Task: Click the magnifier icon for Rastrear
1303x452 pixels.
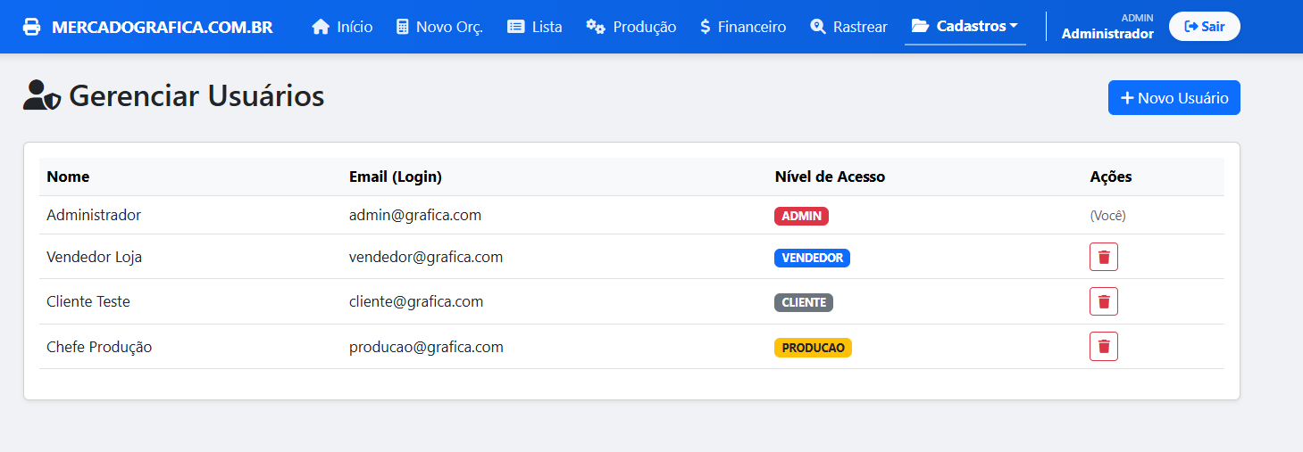Action: point(818,27)
